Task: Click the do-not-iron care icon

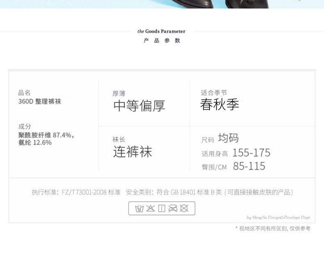Action: coord(173,208)
